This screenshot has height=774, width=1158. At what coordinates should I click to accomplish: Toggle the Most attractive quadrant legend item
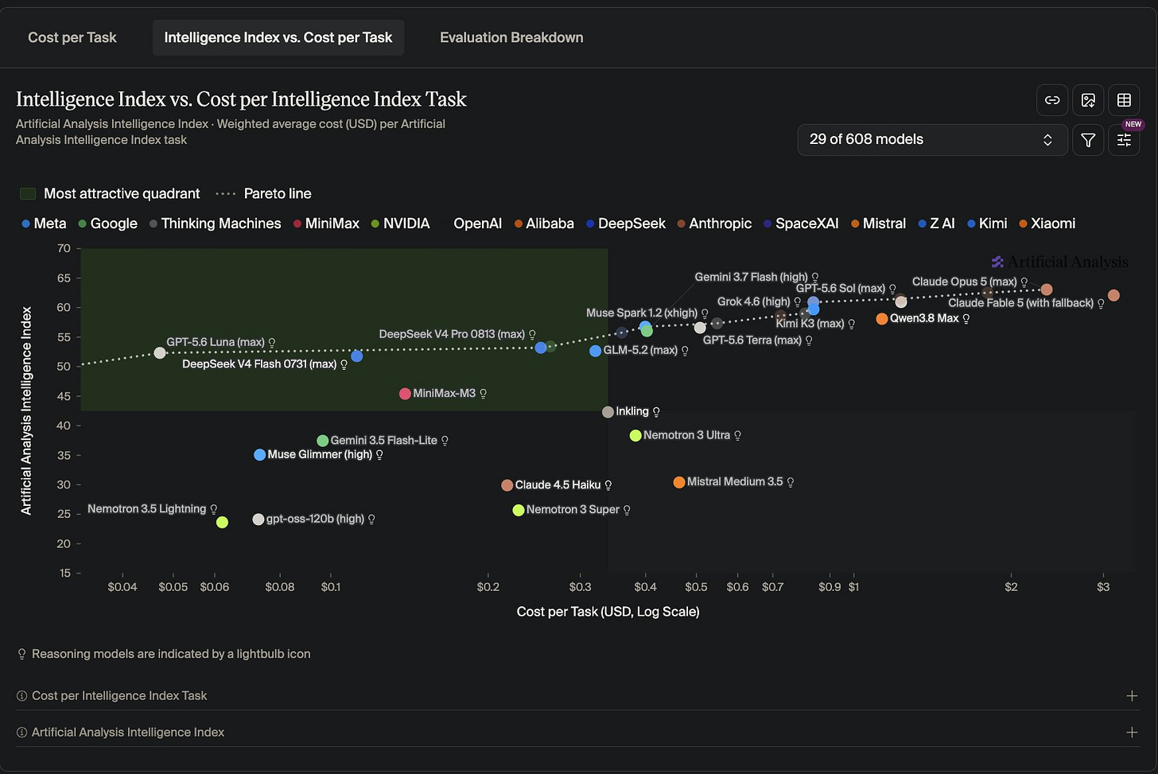pyautogui.click(x=110, y=194)
